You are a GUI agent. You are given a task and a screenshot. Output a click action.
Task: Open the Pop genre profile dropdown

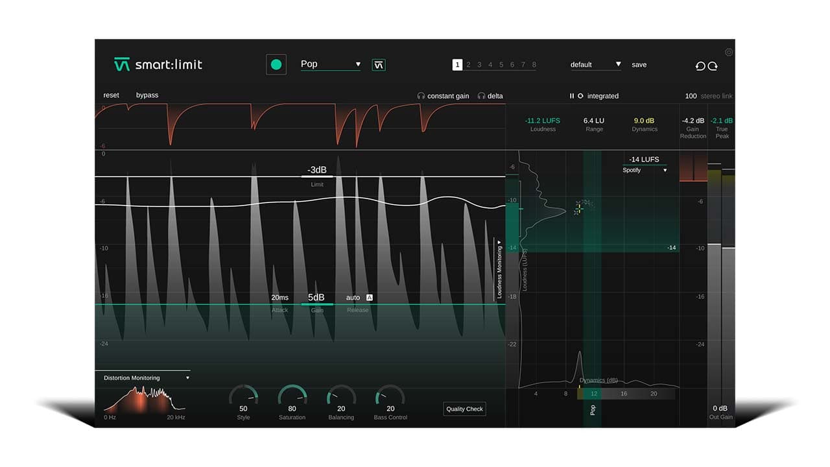[x=331, y=64]
